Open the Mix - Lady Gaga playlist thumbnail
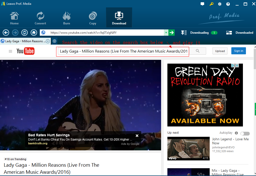The width and height of the screenshot is (256, 176). [x=188, y=172]
